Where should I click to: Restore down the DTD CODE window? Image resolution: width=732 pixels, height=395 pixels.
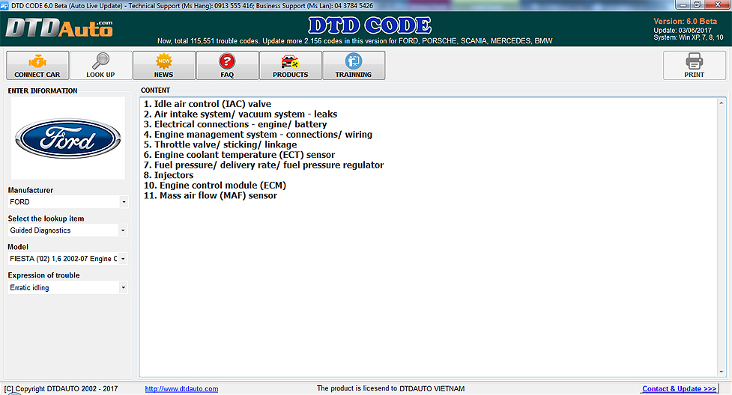point(697,4)
